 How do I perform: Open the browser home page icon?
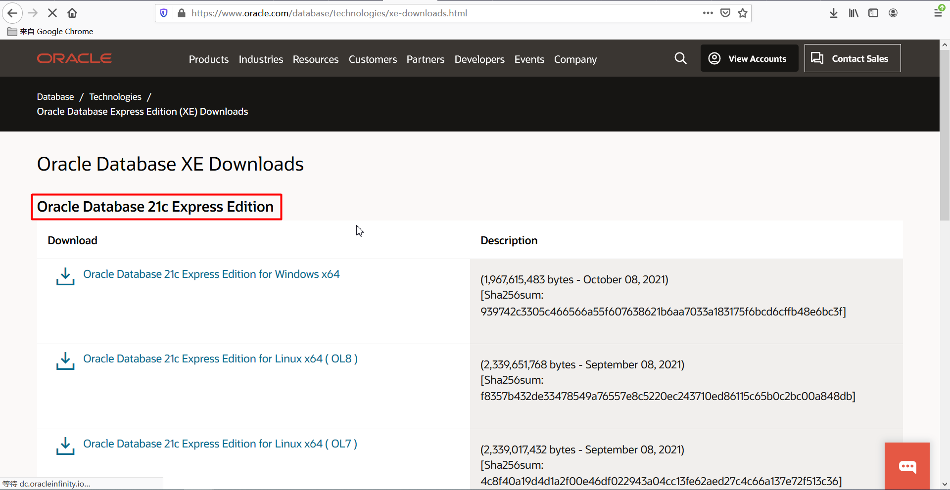72,13
